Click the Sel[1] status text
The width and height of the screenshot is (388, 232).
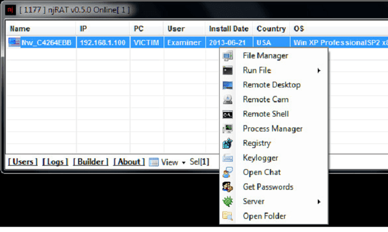coord(200,162)
